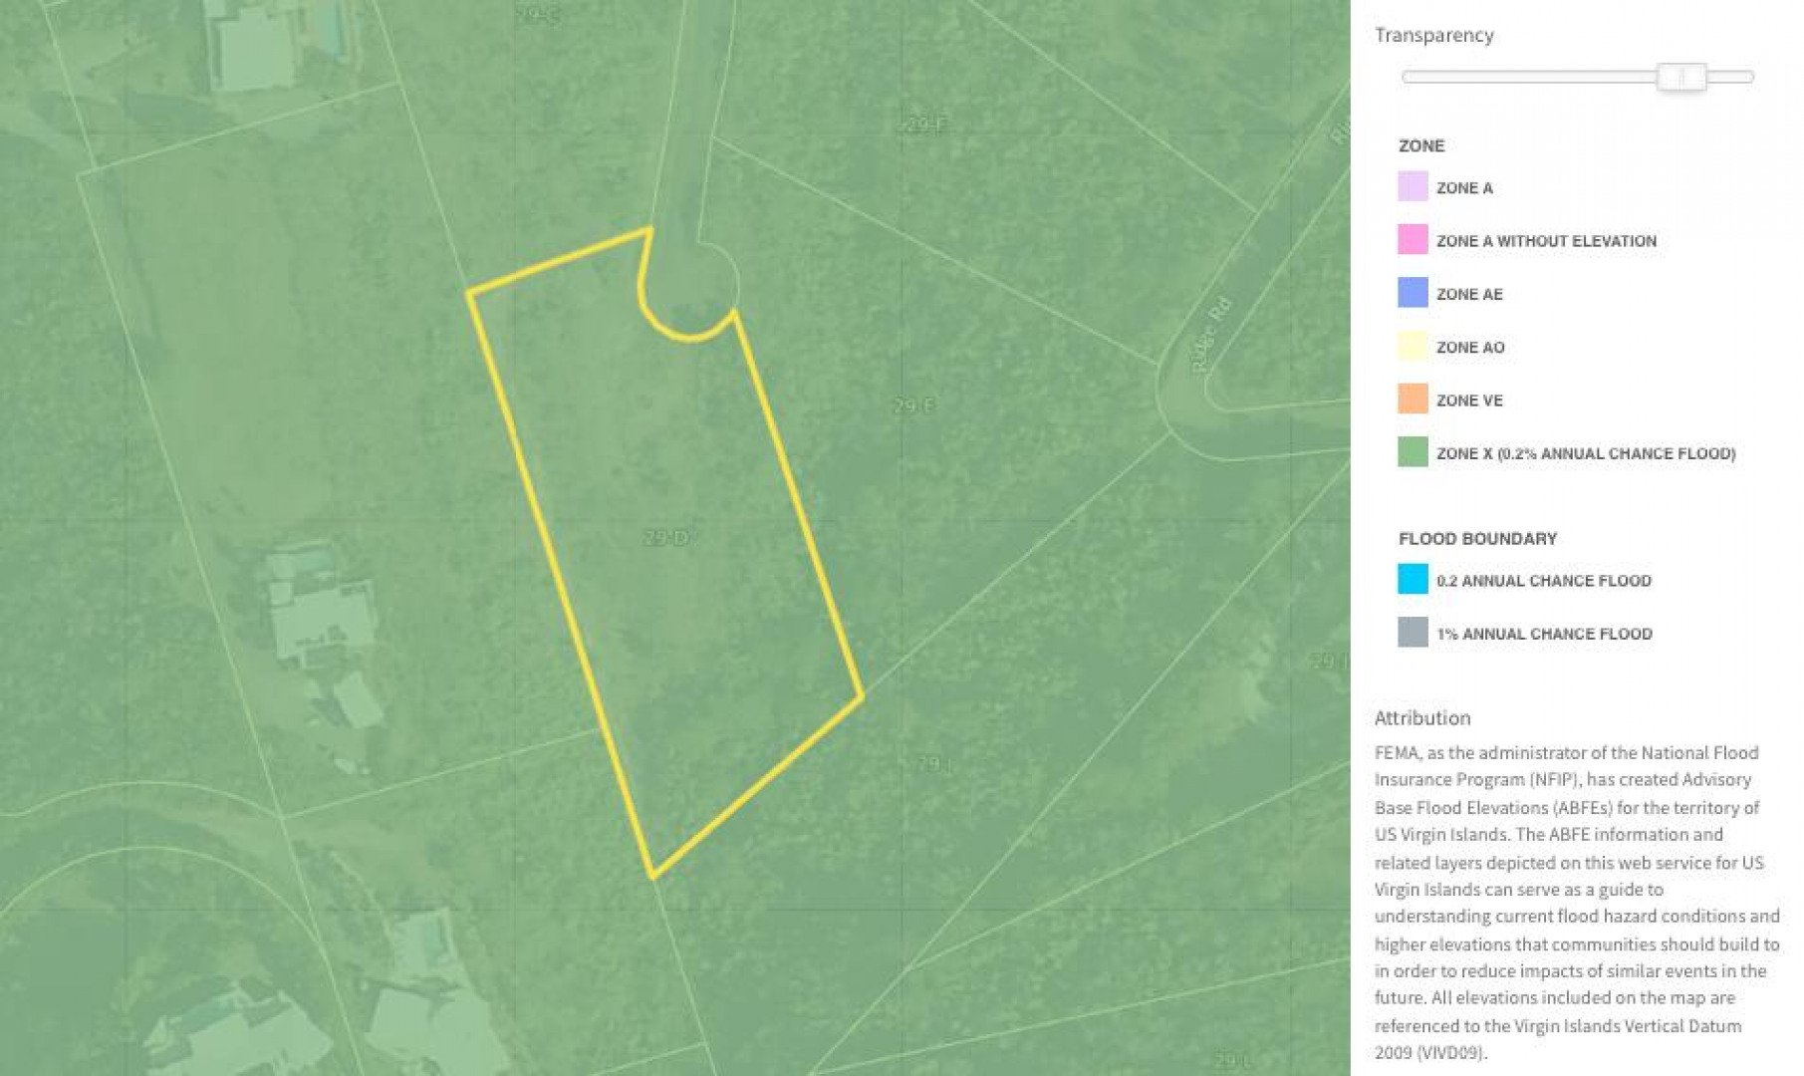This screenshot has width=1804, height=1076.
Task: Click the Ridge Rd street label
Action: click(x=1211, y=336)
